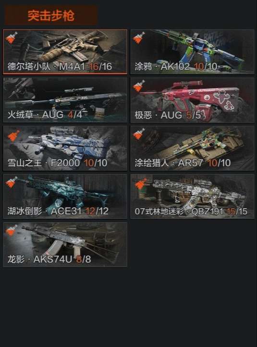Select the 火绒草 AUG skin card
The image size is (257, 347).
pyautogui.click(x=65, y=100)
